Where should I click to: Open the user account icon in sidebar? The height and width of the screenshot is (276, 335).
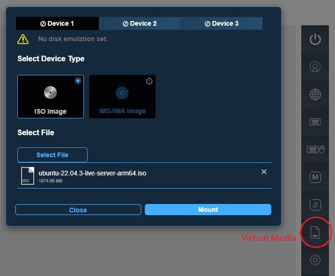pyautogui.click(x=315, y=66)
